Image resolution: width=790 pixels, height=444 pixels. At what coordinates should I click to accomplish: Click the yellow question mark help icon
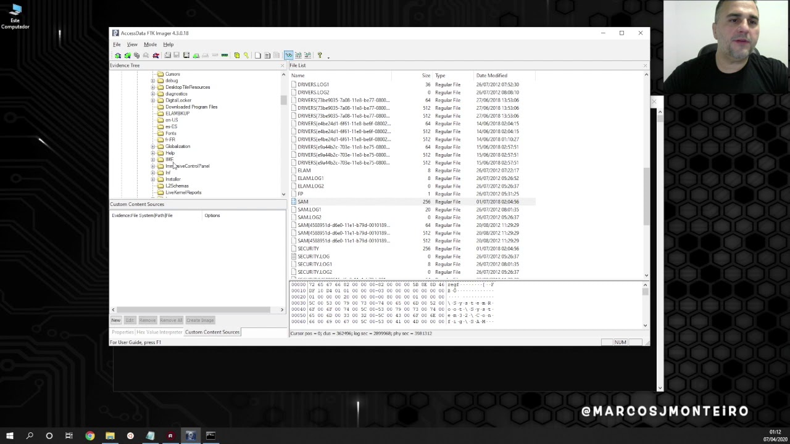[320, 55]
